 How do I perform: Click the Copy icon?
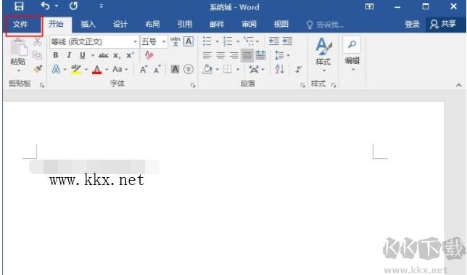tap(37, 55)
